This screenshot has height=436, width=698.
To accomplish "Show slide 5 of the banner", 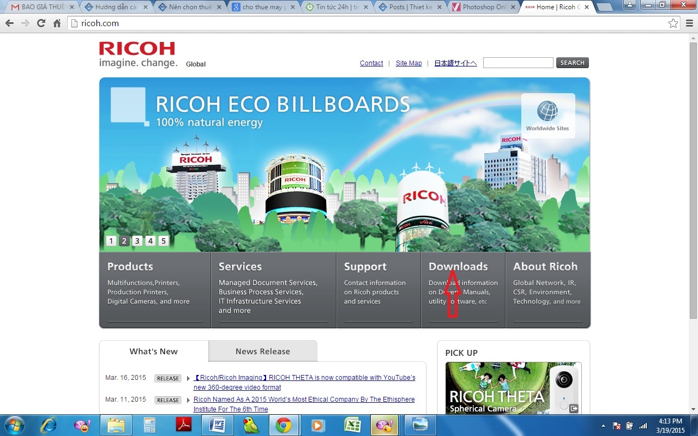I will [164, 241].
